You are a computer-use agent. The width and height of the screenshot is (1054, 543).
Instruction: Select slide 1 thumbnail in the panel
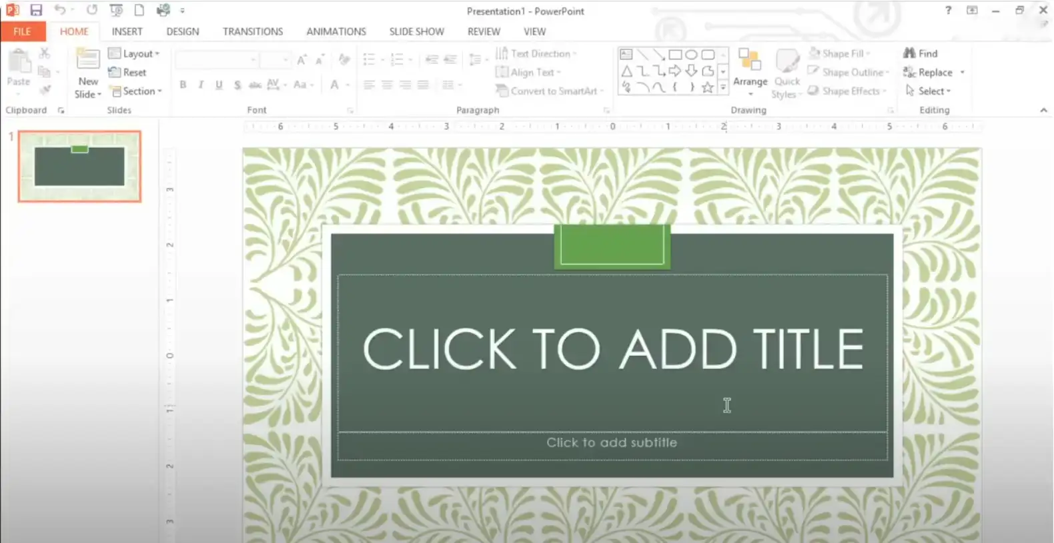79,166
